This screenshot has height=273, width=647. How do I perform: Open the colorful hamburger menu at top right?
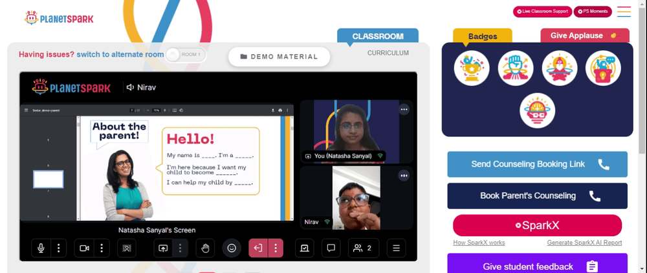[x=624, y=12]
